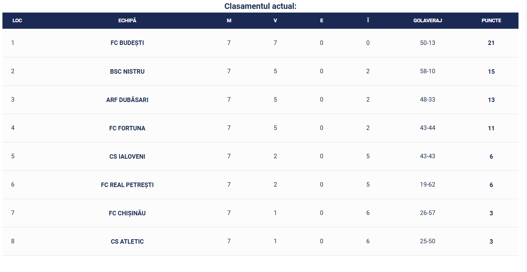This screenshot has height=272, width=527.
Task: Click the M column header
Action: point(229,21)
